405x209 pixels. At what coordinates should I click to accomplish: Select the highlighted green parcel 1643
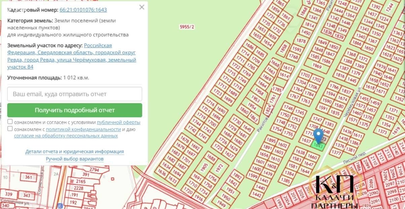point(319,147)
